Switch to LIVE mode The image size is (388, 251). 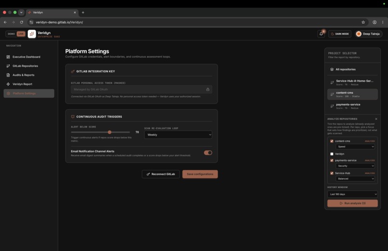21,34
